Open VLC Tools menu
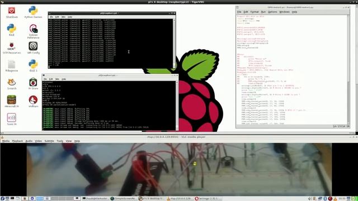This screenshot has width=358, height=201. 60,141
